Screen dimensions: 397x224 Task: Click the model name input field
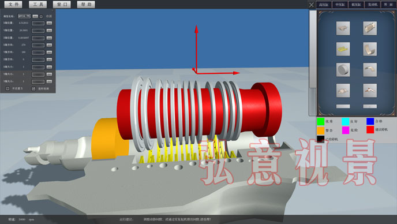click(x=24, y=16)
